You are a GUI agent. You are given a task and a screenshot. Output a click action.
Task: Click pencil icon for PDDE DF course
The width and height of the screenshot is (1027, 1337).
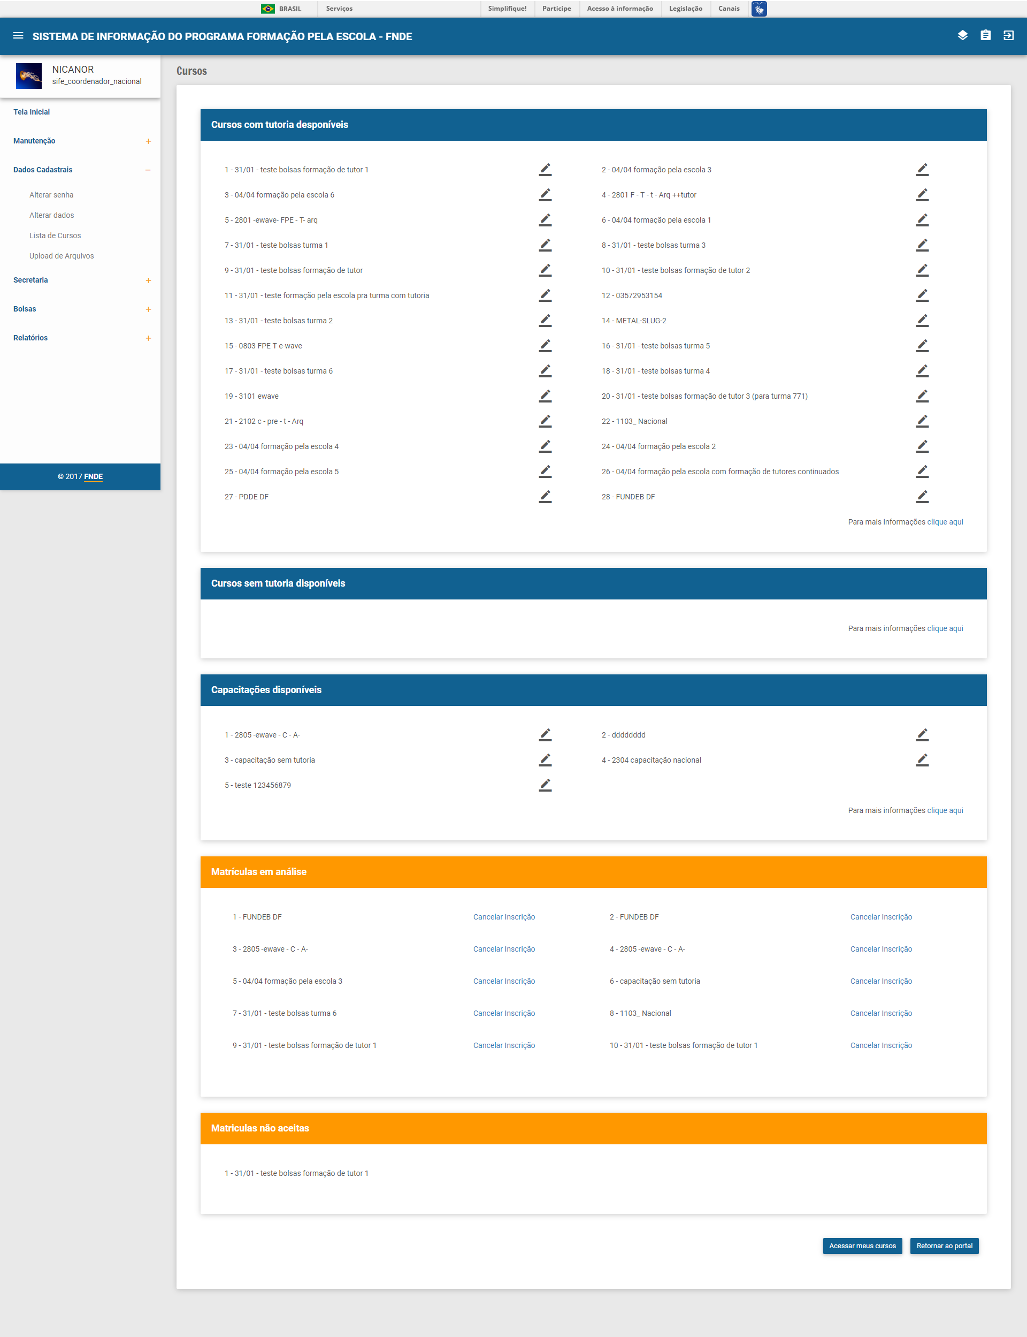(x=545, y=497)
